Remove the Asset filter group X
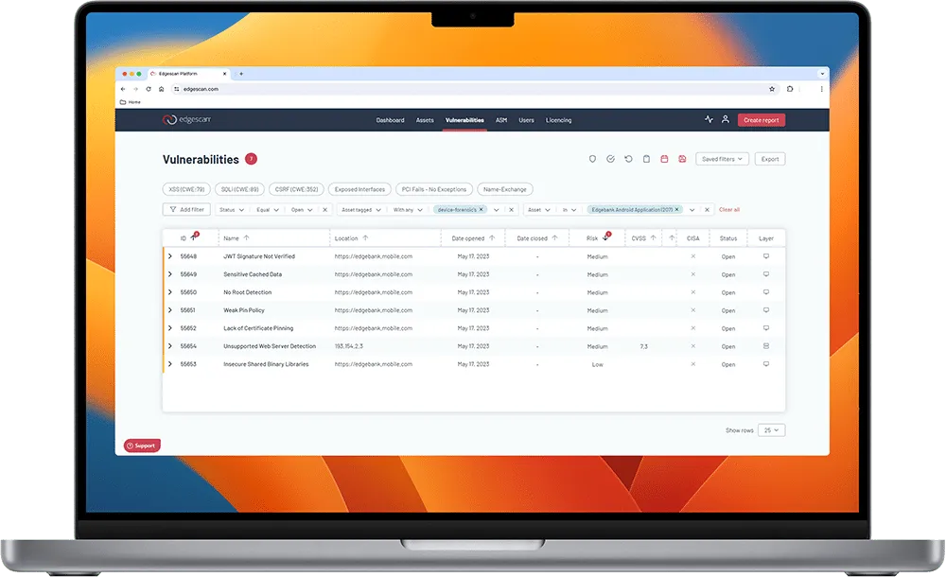The height and width of the screenshot is (577, 946). coord(707,210)
